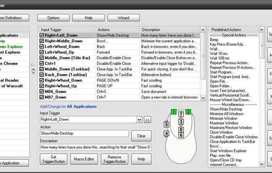
Task: Click the >> button beside Input Trigger
Action: click(147, 120)
